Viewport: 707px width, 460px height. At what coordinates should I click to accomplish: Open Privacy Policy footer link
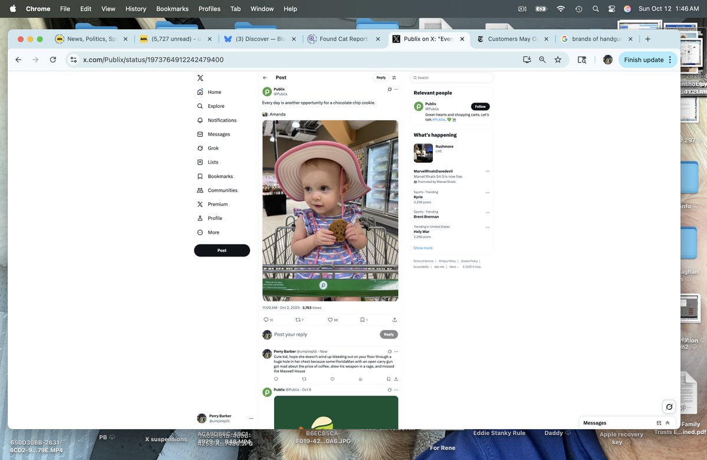point(448,261)
